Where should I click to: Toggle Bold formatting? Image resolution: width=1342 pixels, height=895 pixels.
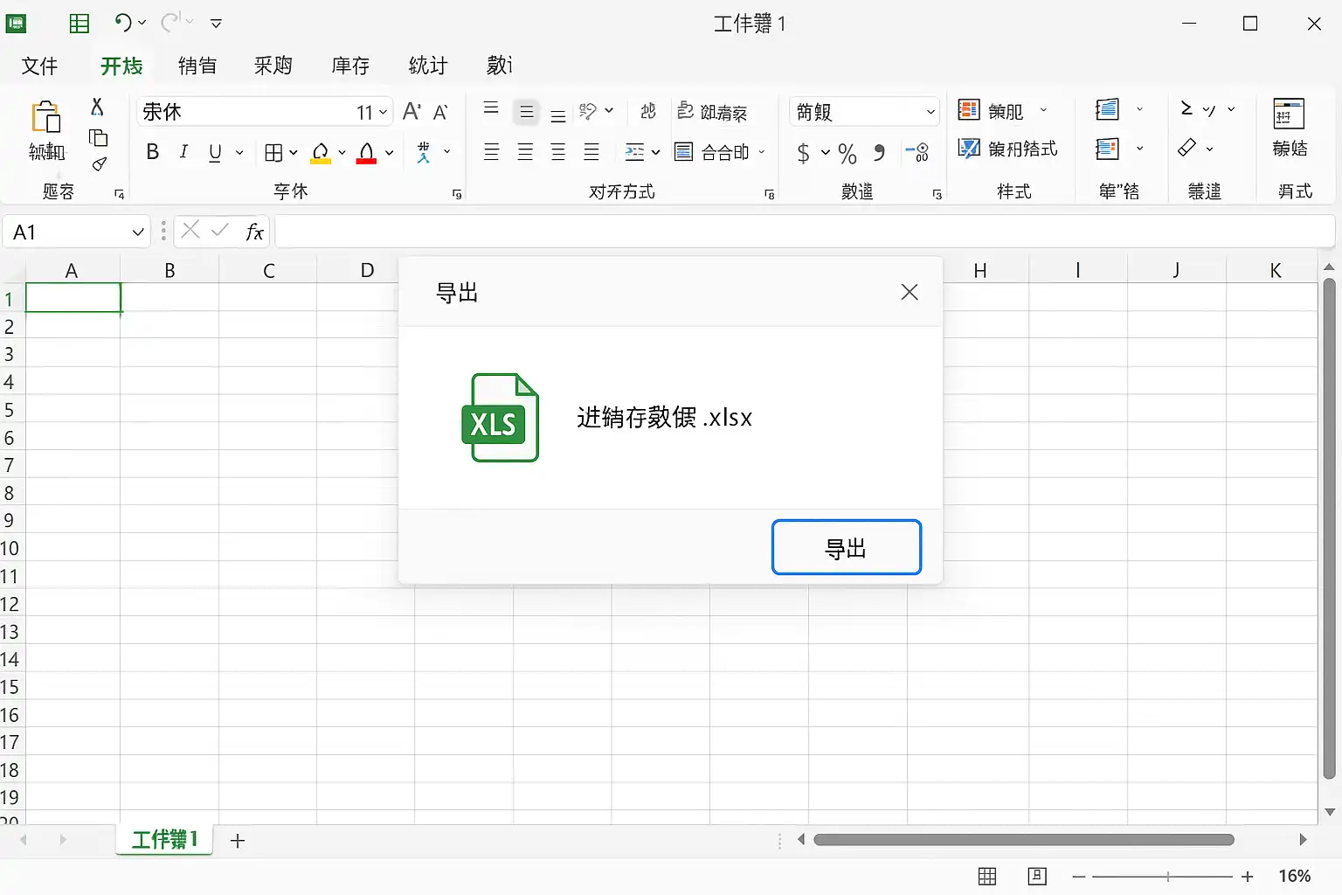(153, 152)
